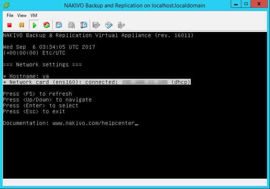This screenshot has height=189, width=270.
Task: Click the USB device connect icon
Action: coord(121,25)
